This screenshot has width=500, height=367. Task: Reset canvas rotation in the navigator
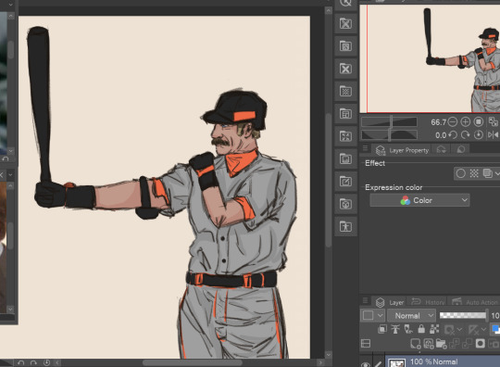478,135
